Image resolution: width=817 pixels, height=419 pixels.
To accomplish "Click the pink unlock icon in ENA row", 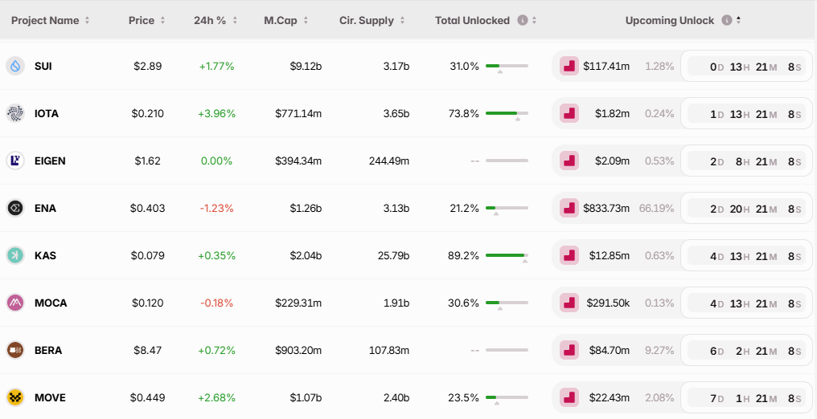I will point(569,208).
